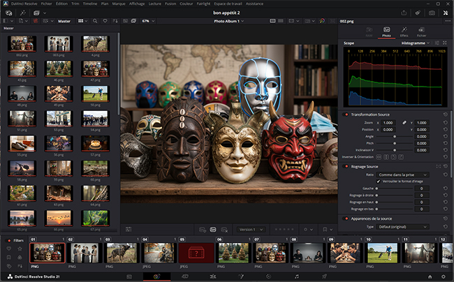Select the grid viewer layout icon
This screenshot has height=282, width=454.
coord(281,21)
